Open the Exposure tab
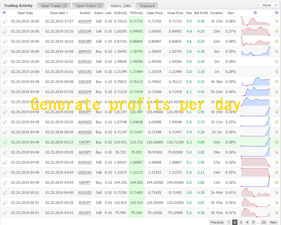 click(148, 6)
